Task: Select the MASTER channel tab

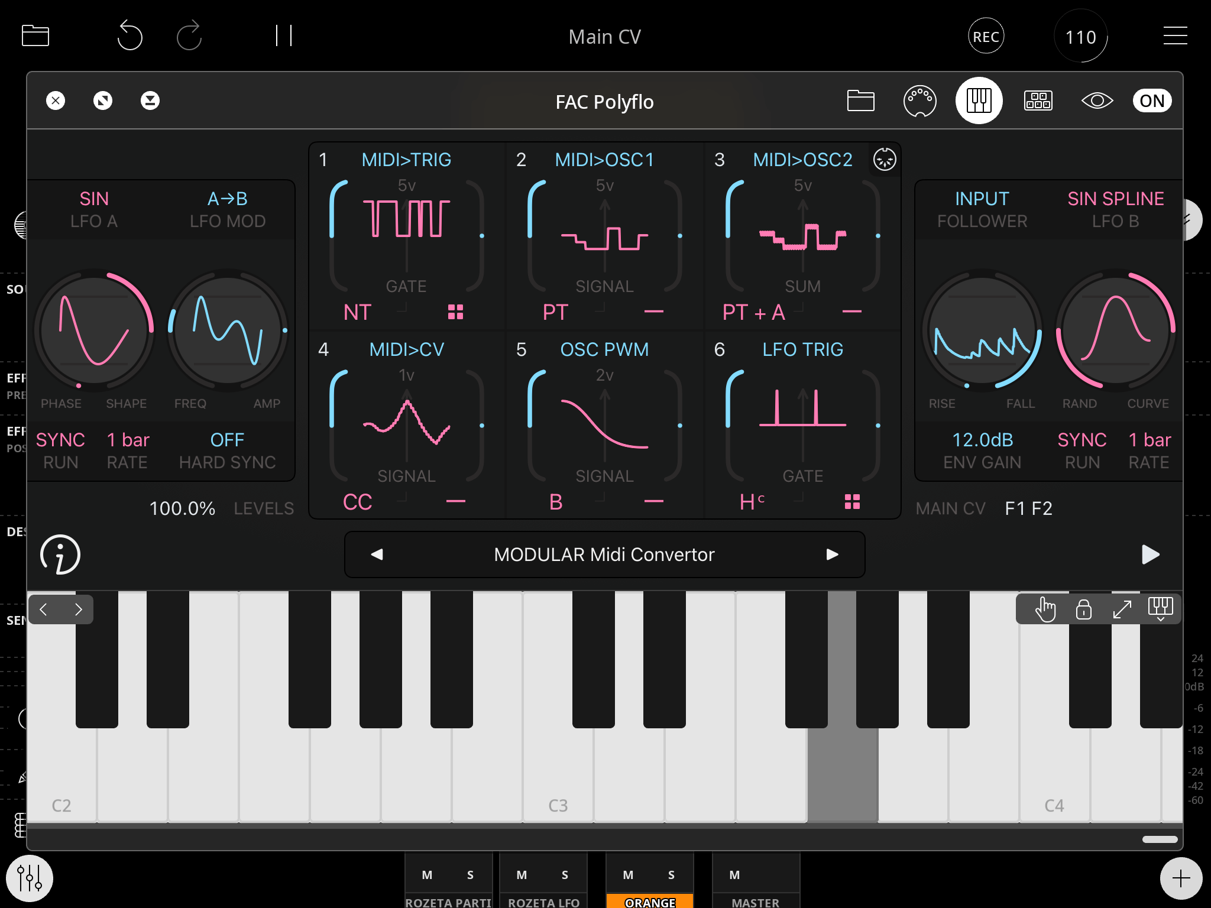Action: pyautogui.click(x=755, y=901)
